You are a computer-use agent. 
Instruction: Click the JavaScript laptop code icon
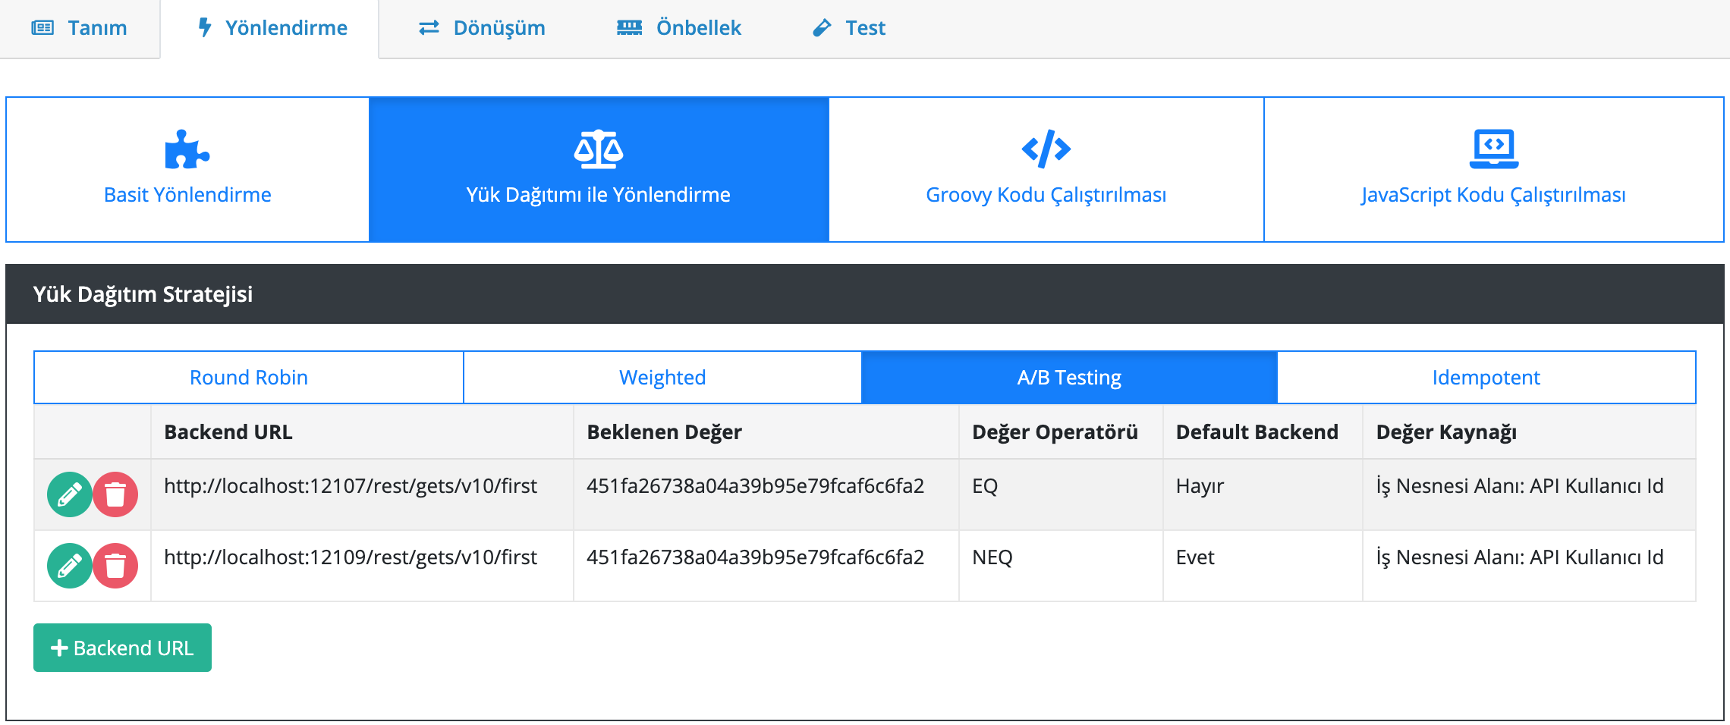(x=1494, y=149)
